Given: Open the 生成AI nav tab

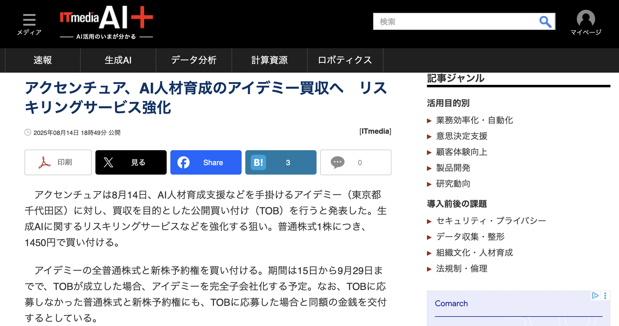Looking at the screenshot, I should [118, 60].
